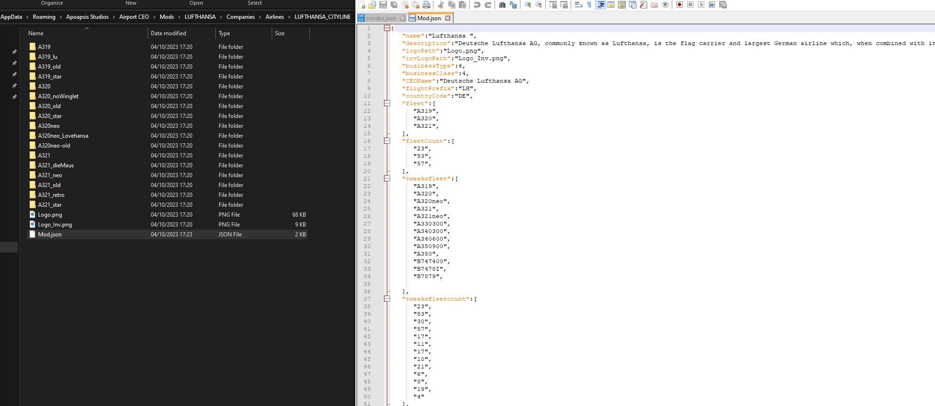Close the condor.json tab with its X
This screenshot has height=406, width=935.
(402, 18)
